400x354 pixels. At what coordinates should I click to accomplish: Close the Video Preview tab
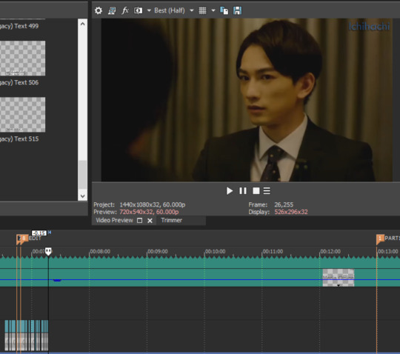tap(150, 221)
